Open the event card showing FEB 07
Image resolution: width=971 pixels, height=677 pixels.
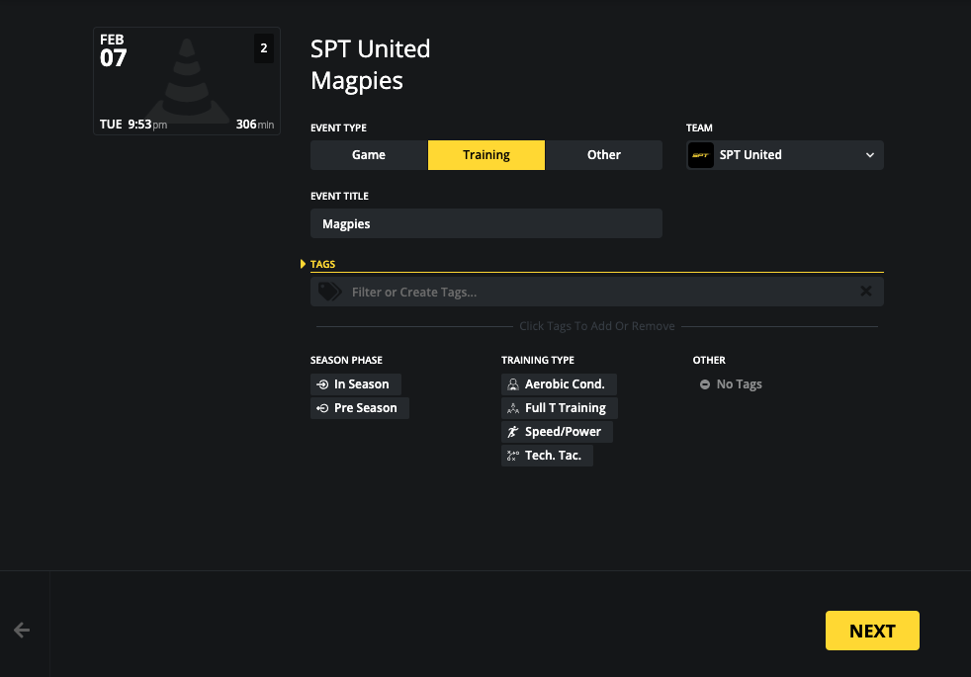coord(186,81)
